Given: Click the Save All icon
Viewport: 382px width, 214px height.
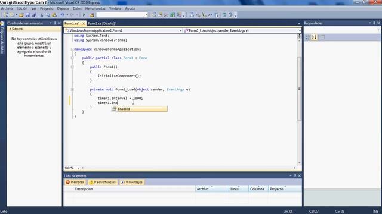Looking at the screenshot, I should pos(33,15).
